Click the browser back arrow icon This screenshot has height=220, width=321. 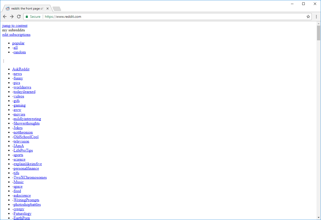point(5,17)
